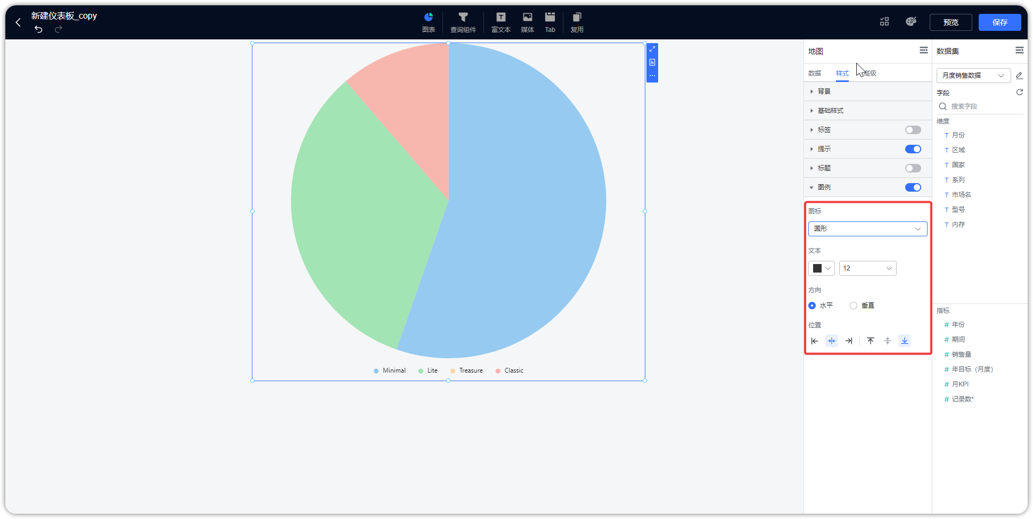
Task: Toggle the 标题 title switch
Action: (913, 168)
